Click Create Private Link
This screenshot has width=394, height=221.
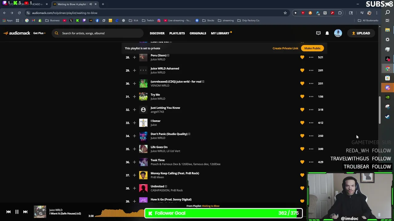[x=285, y=48]
